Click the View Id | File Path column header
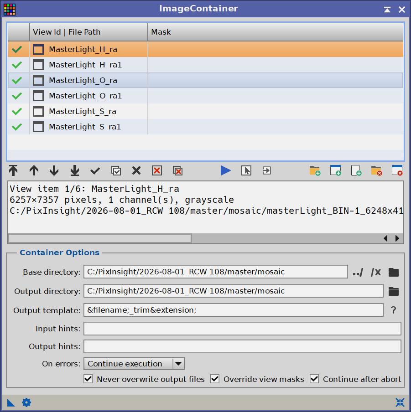Viewport: 411px width, 412px height. click(88, 32)
